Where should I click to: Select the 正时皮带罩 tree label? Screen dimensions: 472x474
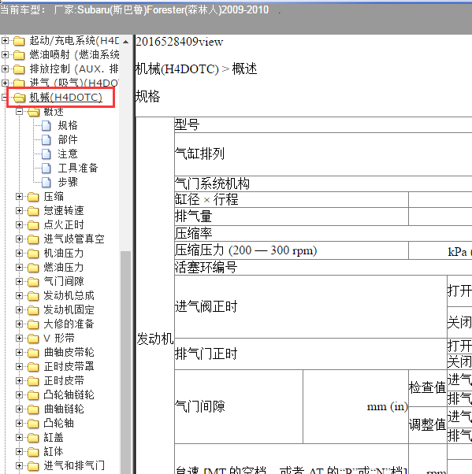coord(69,366)
